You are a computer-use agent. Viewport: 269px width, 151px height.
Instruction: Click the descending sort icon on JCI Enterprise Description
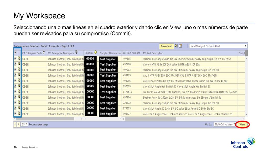pos(76,52)
